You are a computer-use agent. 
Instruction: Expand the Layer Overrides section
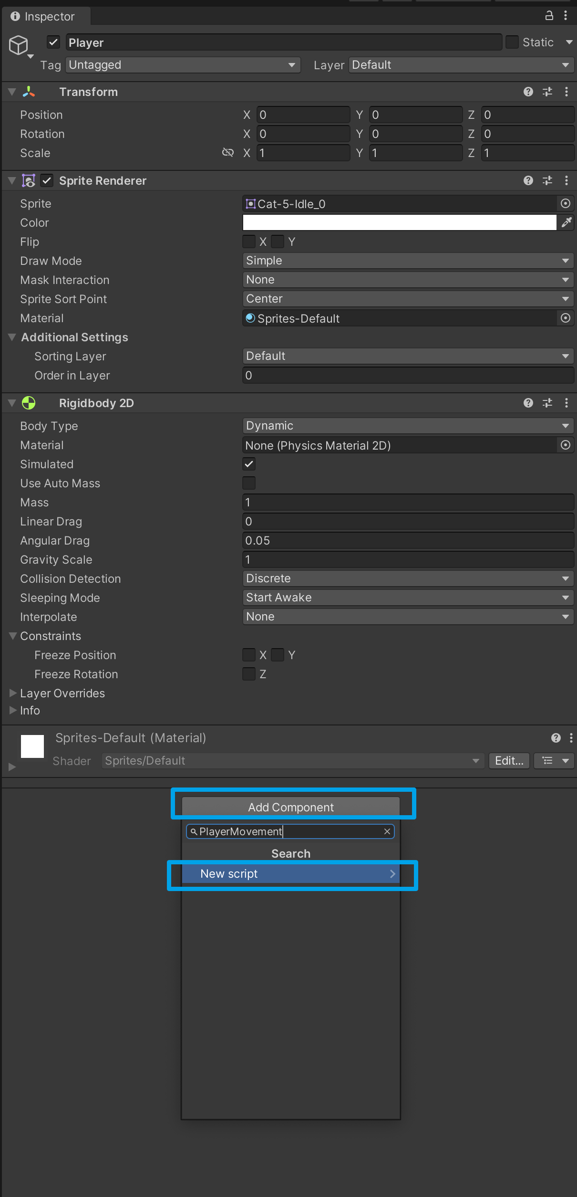click(13, 693)
